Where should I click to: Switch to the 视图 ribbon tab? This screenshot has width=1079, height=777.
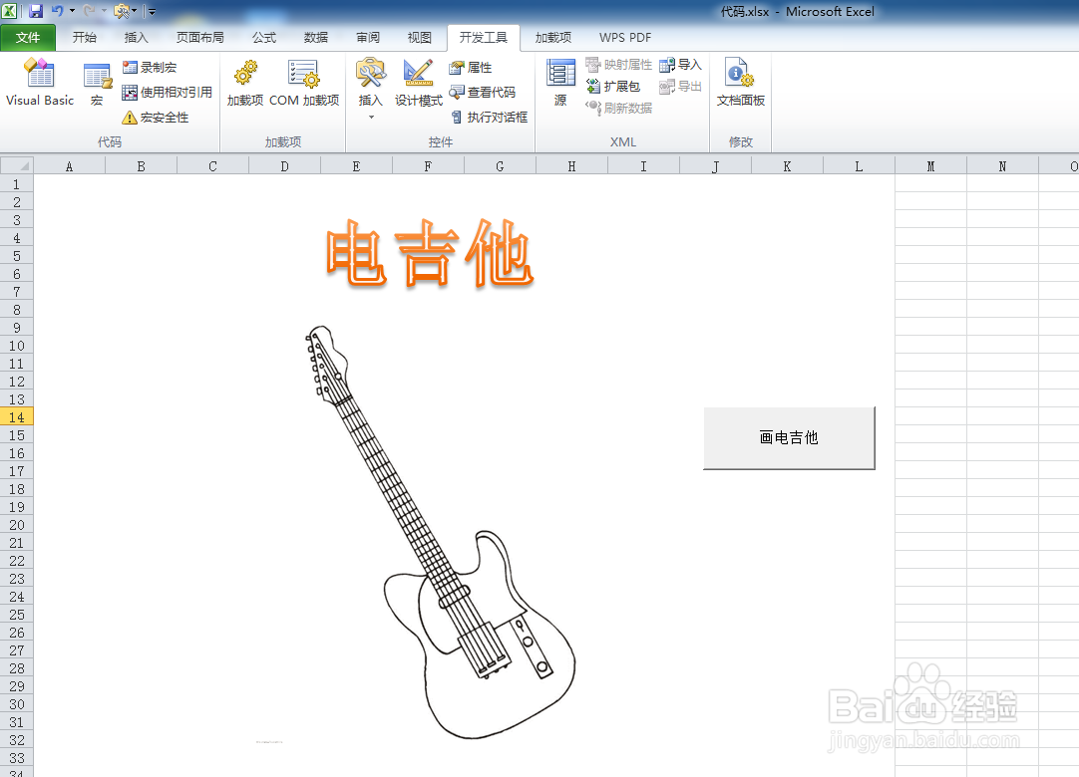419,37
